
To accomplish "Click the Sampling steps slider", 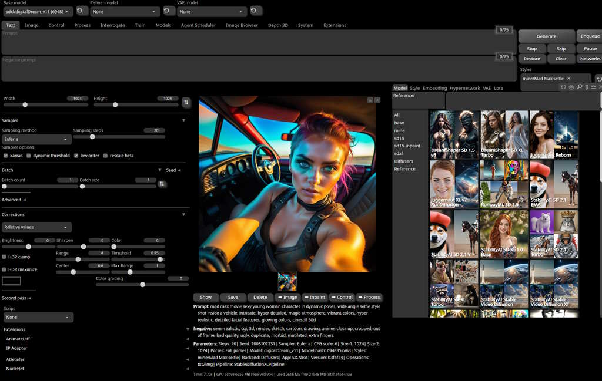I will tap(92, 137).
